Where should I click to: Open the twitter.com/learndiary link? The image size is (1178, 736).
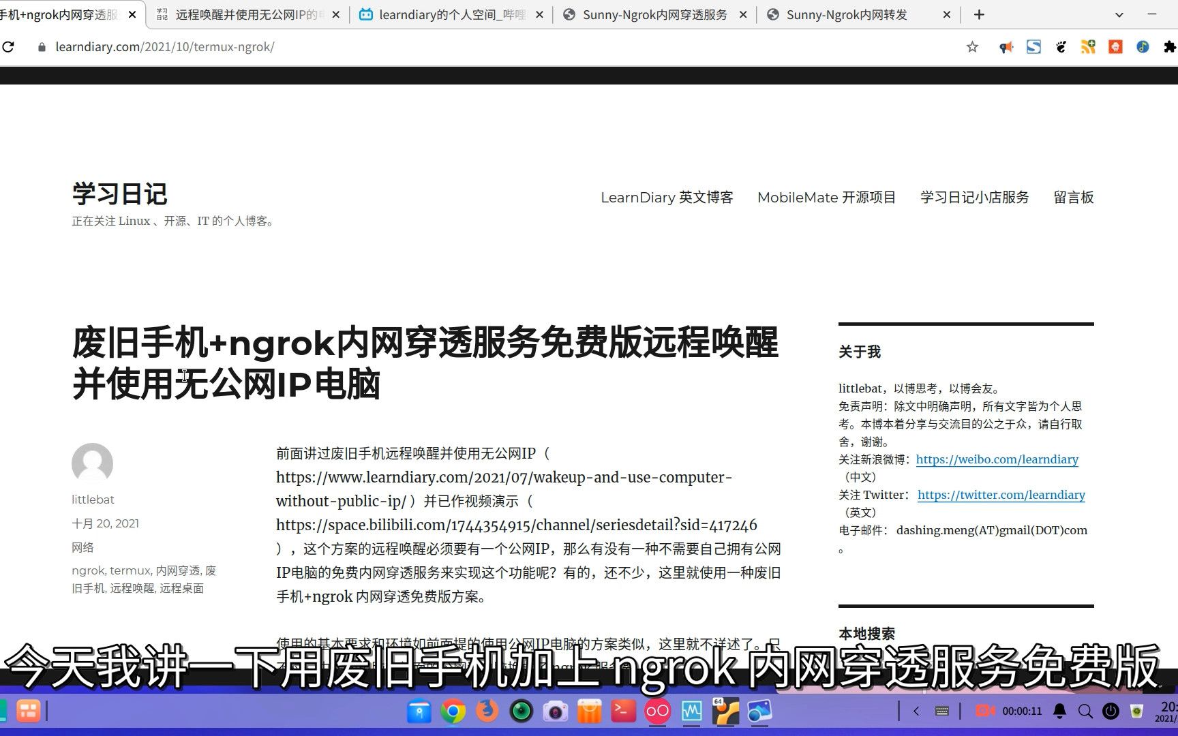(x=1001, y=495)
